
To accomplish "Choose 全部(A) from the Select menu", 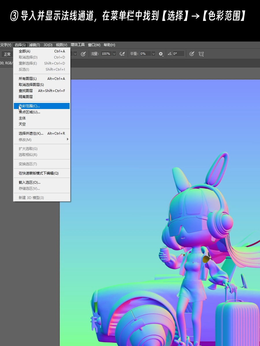I will coord(42,51).
